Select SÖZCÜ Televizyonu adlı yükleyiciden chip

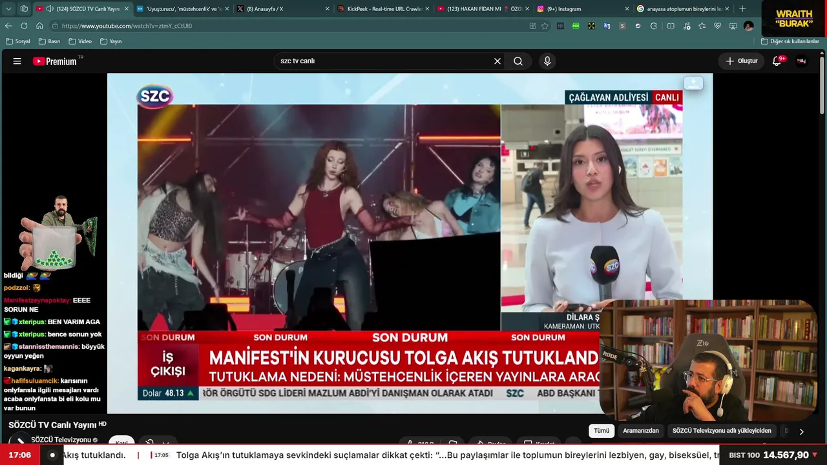(x=722, y=431)
